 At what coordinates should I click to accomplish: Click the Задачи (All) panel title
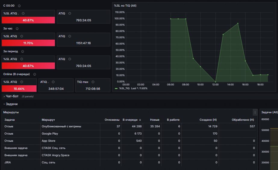pos(270,112)
